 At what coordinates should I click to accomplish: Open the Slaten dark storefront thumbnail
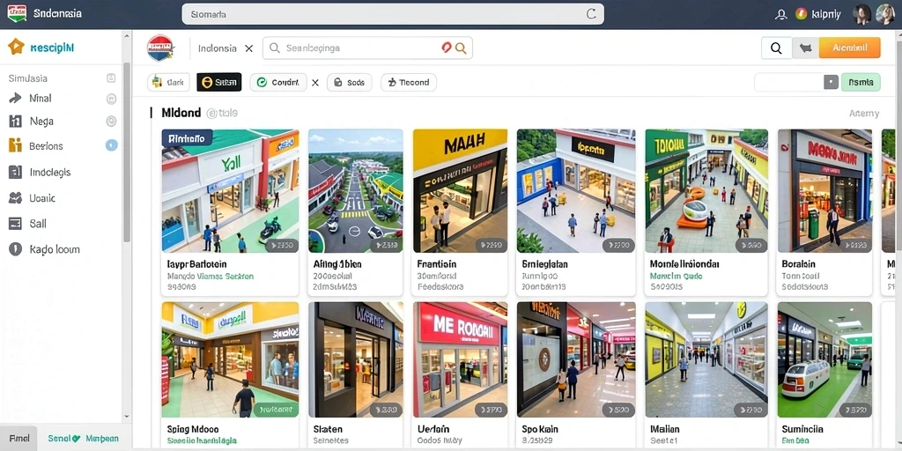click(356, 359)
